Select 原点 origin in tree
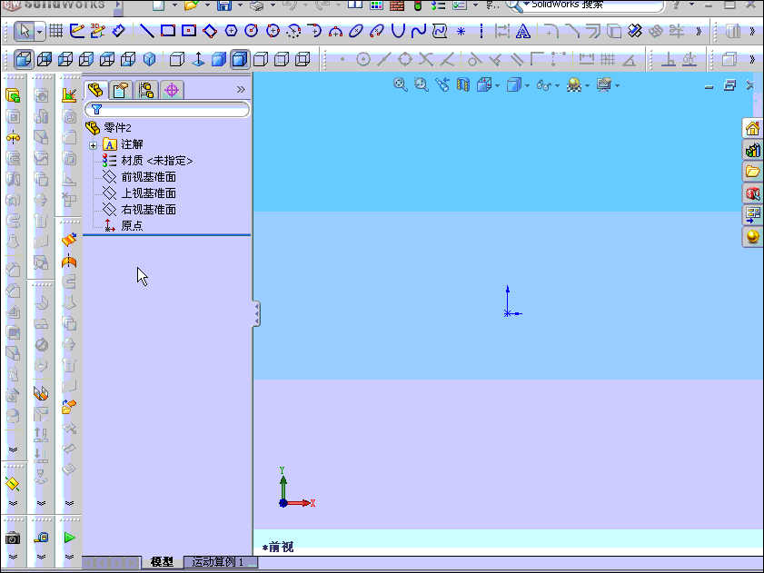Screen dimensions: 764x573 click(x=132, y=225)
